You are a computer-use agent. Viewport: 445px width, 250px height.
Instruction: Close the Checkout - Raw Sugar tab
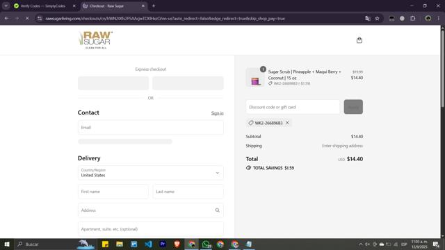pyautogui.click(x=143, y=6)
